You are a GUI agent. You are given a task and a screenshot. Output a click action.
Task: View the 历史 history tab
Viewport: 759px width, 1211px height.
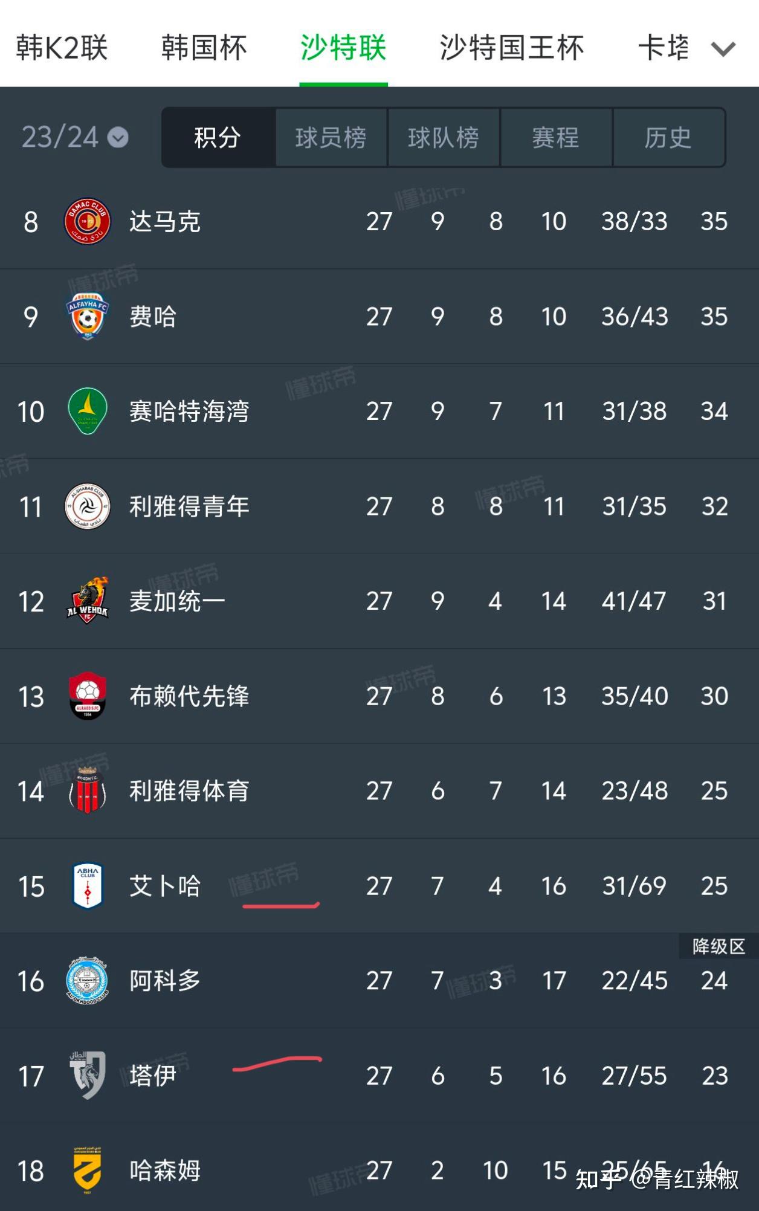click(x=667, y=137)
